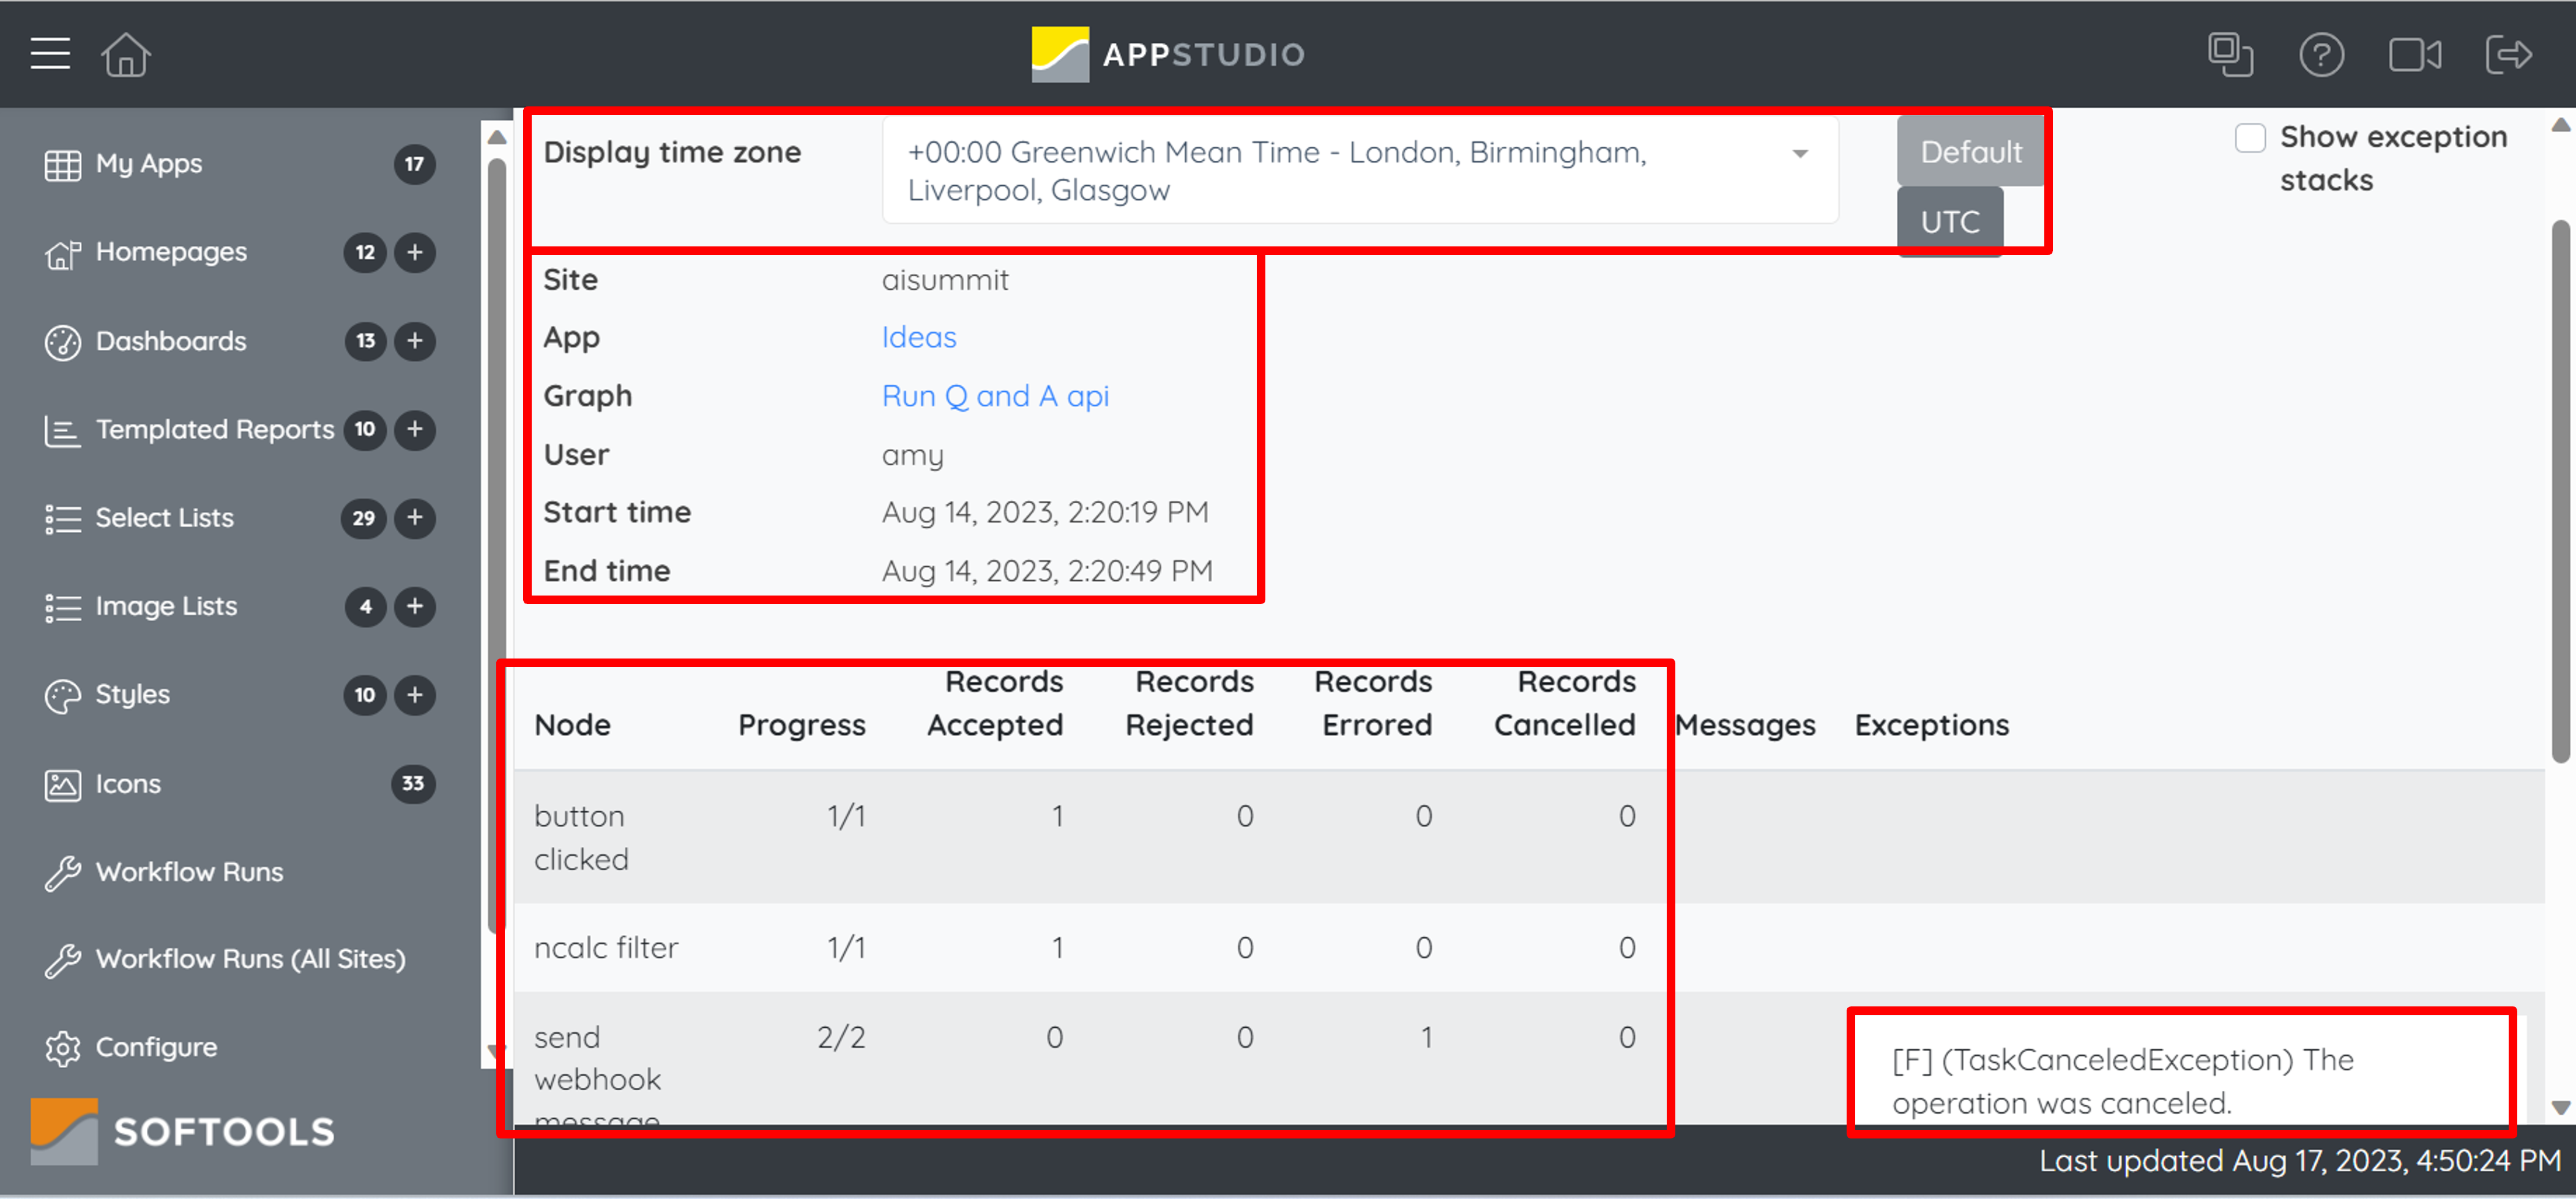Open Homepages in sidebar
2576x1199 pixels.
[171, 252]
